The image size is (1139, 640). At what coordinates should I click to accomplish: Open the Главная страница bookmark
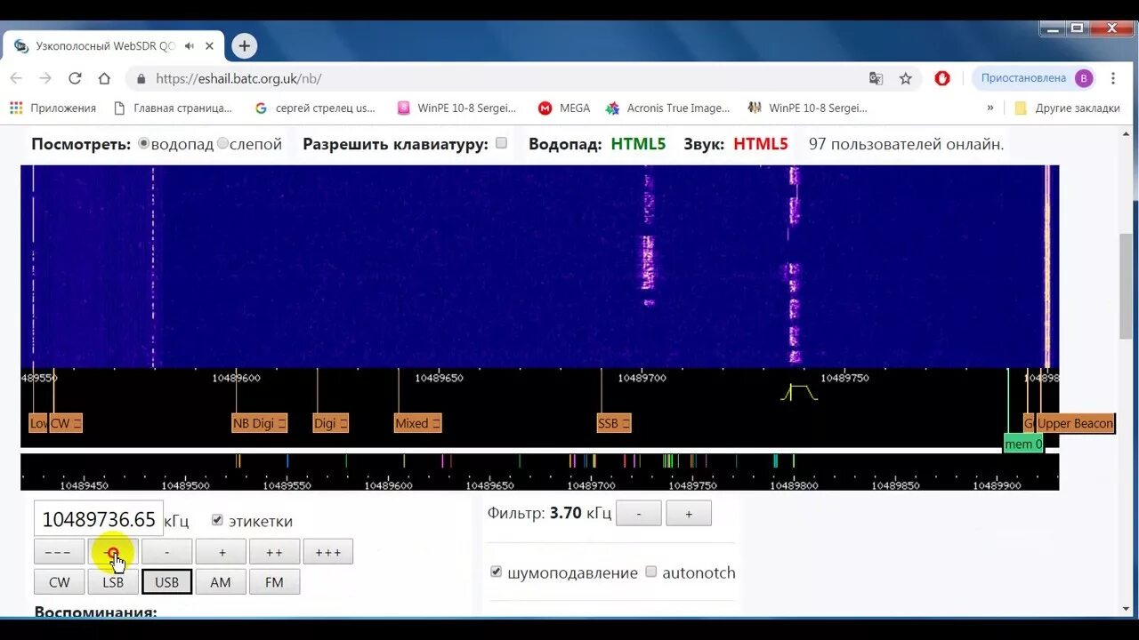coord(173,108)
